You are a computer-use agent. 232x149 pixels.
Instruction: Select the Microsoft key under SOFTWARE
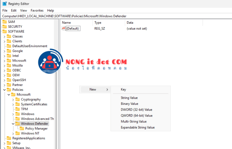pos(19,60)
